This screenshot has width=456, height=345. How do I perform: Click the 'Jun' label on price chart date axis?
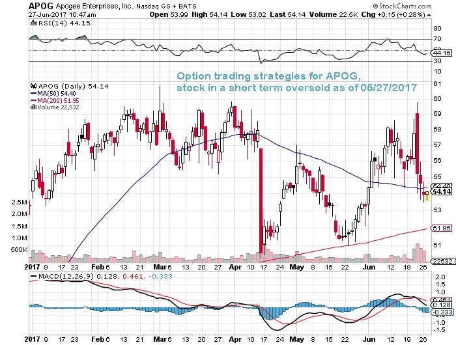click(x=369, y=267)
